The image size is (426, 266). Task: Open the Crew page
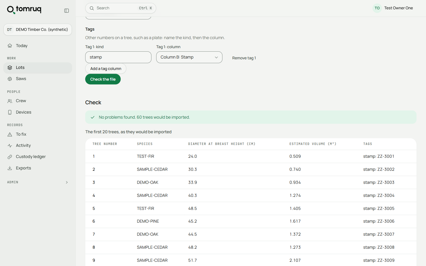tap(38, 101)
